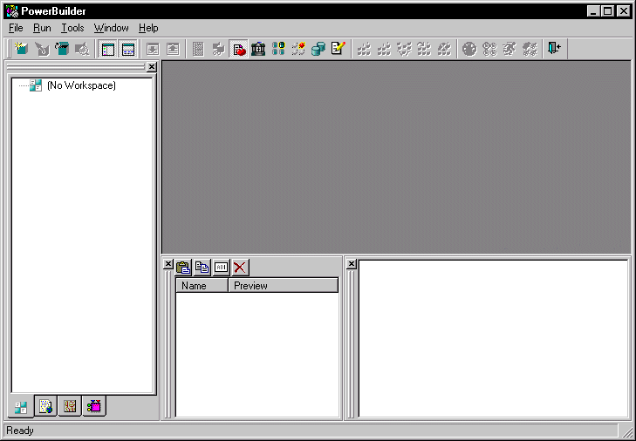
Task: Click the Select and Debug icon
Action: click(x=490, y=49)
